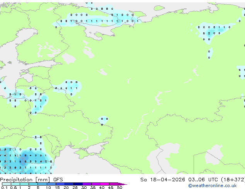245x189 pixels.
Task: Click the above-50 mm arrow tip of legend
Action: (x=122, y=184)
